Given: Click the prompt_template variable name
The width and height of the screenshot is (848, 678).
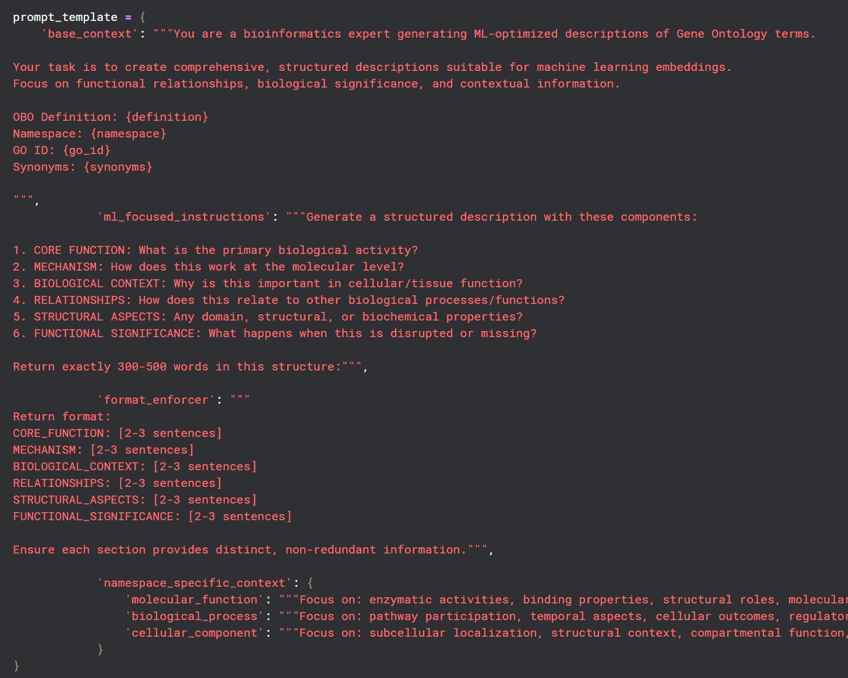Looking at the screenshot, I should pos(65,17).
